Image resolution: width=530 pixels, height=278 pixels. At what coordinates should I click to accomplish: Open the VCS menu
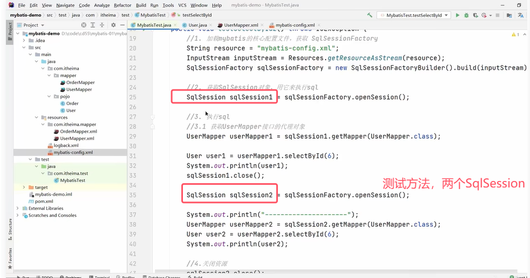point(182,5)
